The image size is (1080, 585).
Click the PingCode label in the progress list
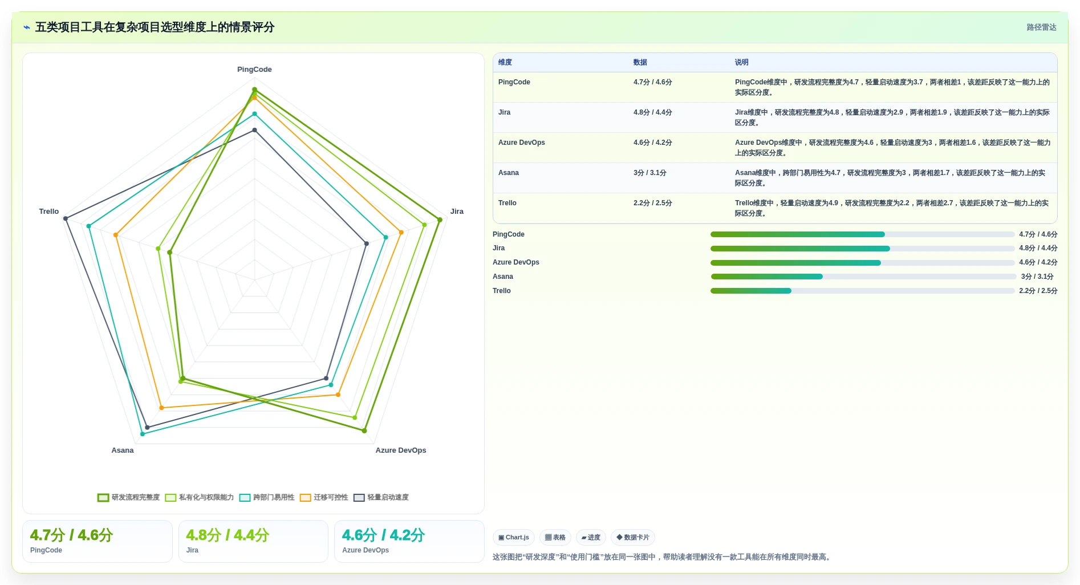(509, 234)
